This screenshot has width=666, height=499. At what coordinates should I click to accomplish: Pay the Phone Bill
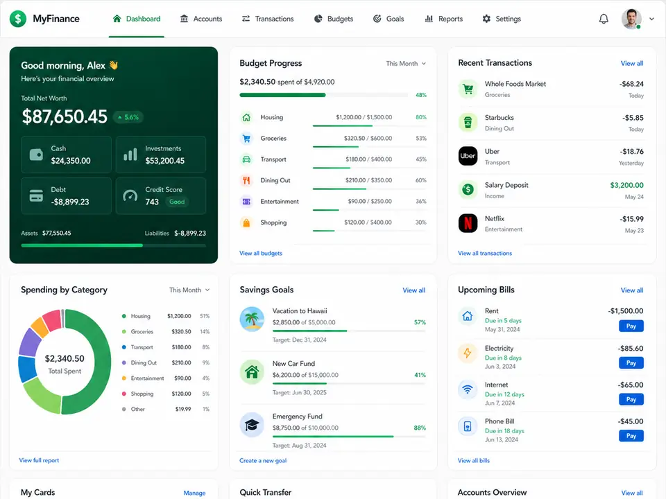pos(631,436)
